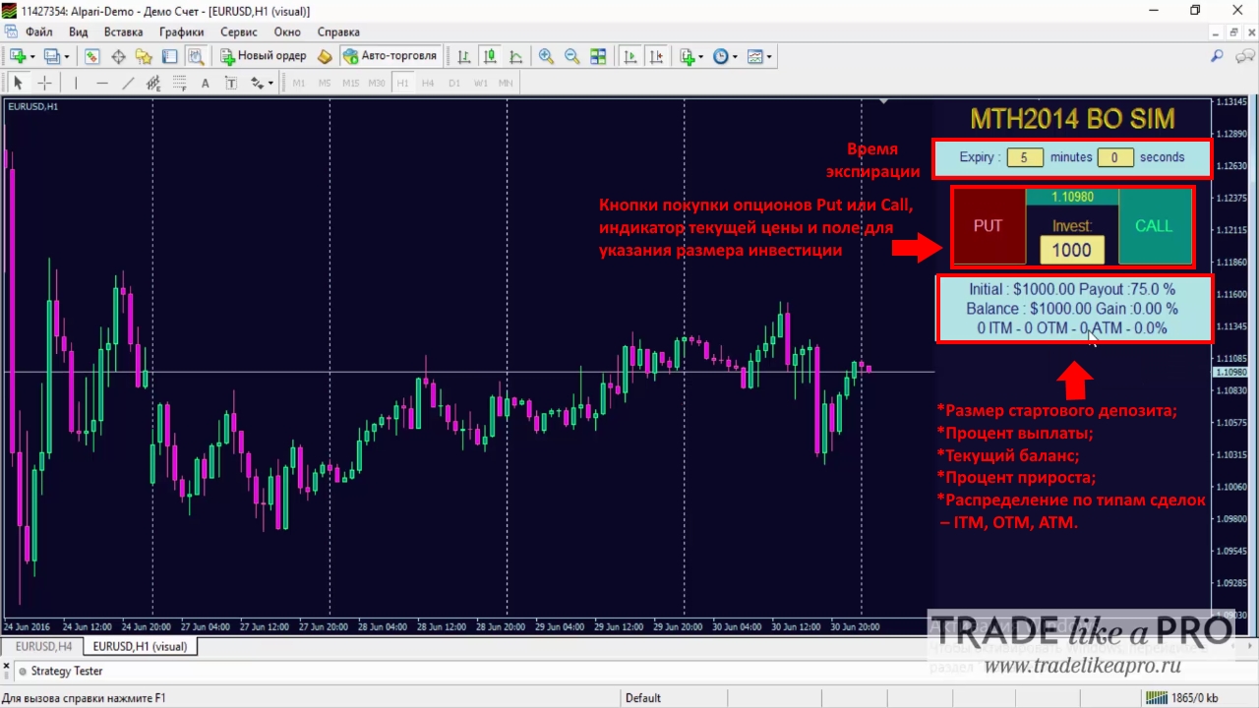
Task: Open the Periods clock icon
Action: [x=721, y=57]
